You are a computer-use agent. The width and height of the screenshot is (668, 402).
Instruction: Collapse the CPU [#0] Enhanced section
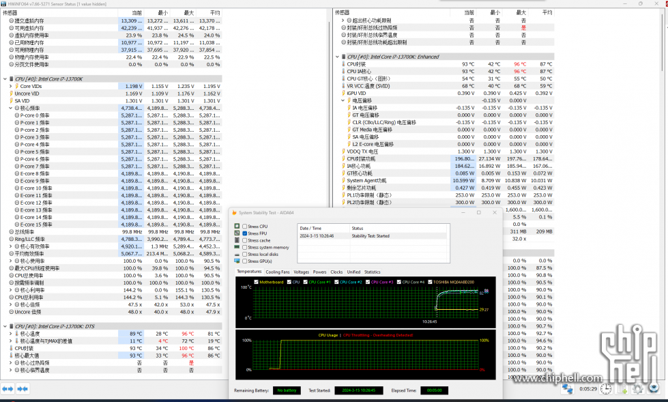[337, 57]
